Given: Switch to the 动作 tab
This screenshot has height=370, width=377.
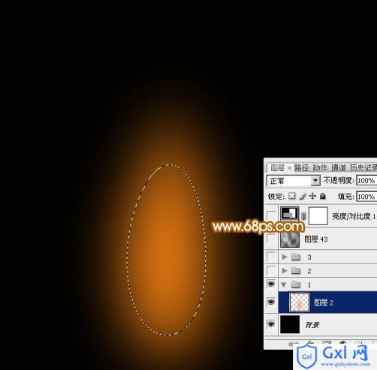Looking at the screenshot, I should point(320,167).
